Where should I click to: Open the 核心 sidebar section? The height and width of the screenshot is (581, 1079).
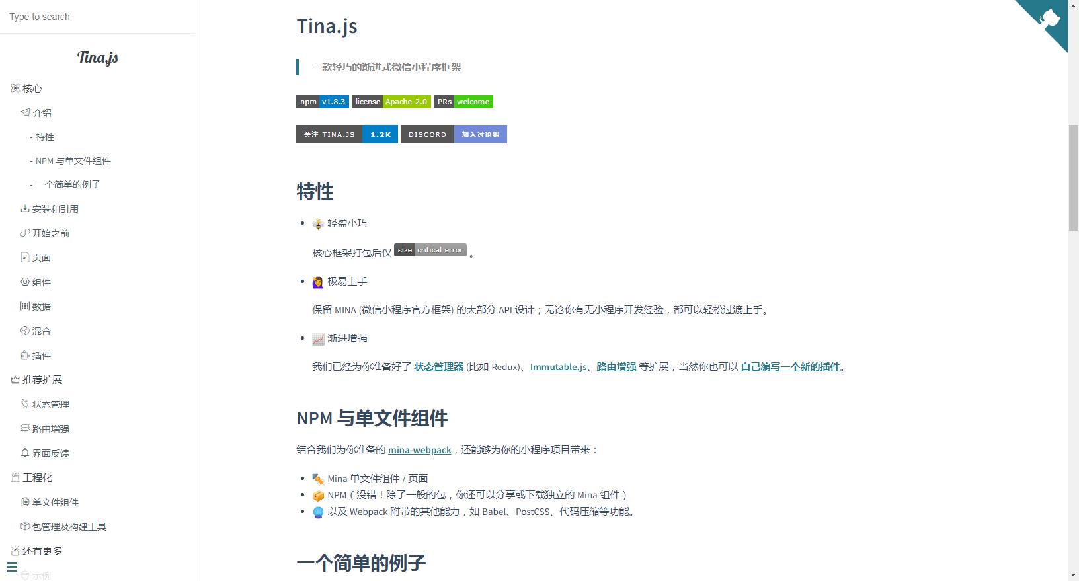[32, 89]
